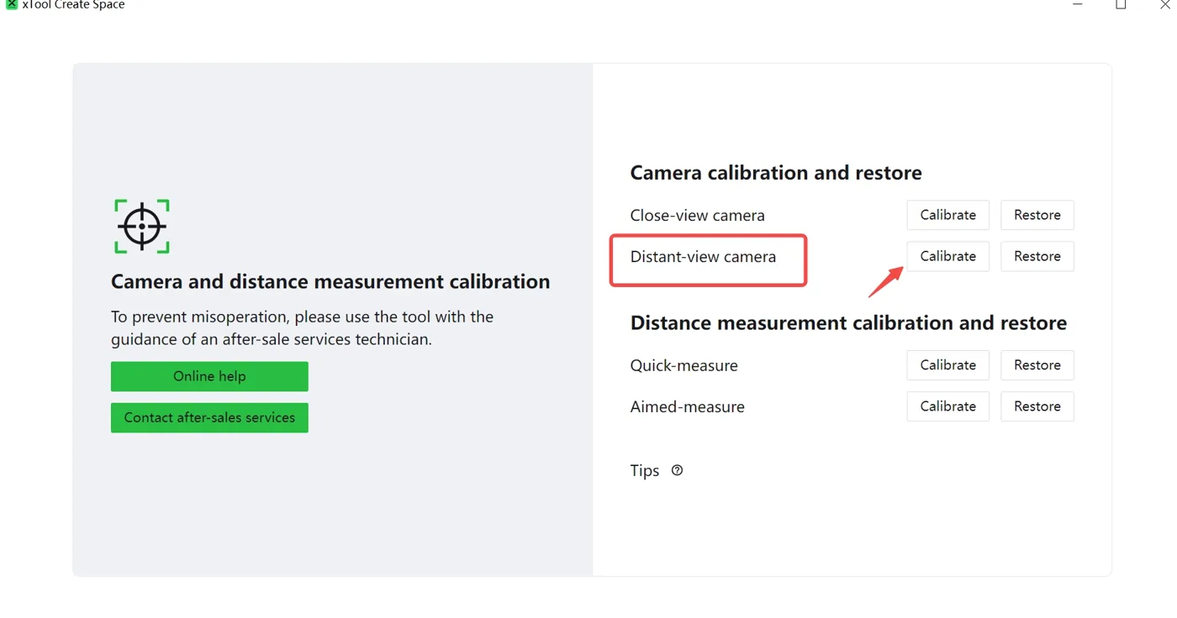Minimize the xTool Create Space window
This screenshot has width=1177, height=618.
click(x=1078, y=4)
